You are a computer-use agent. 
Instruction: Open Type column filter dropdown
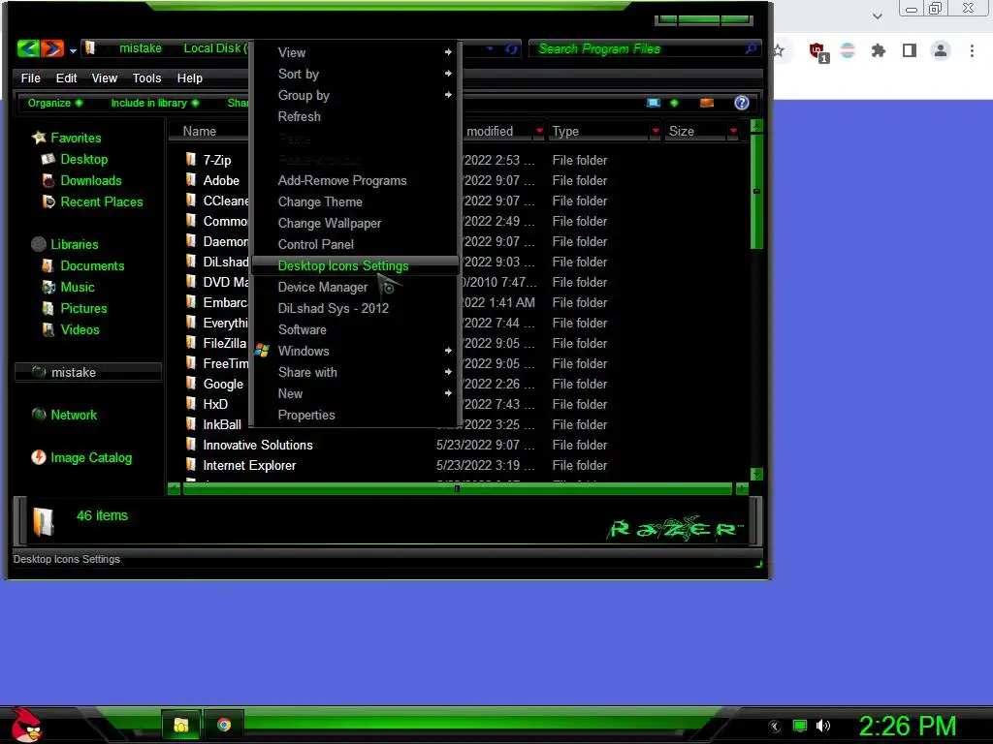coord(656,131)
